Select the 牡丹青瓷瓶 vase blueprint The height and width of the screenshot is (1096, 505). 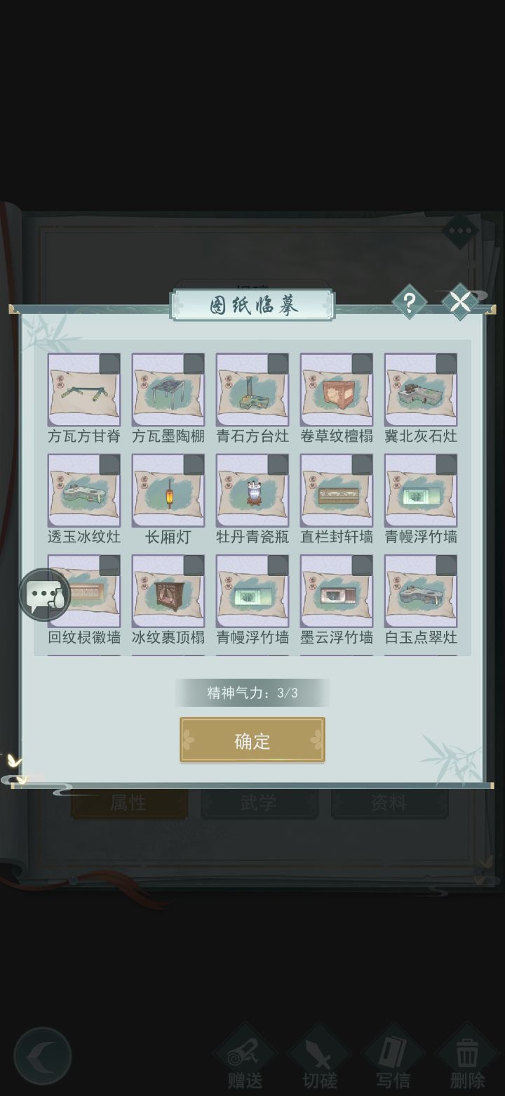(252, 490)
